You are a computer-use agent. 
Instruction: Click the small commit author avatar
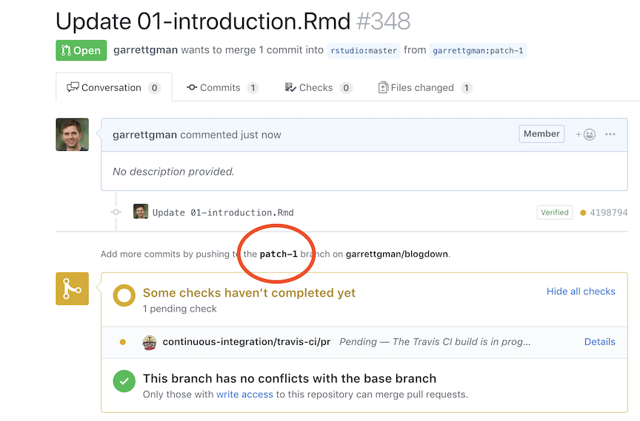(141, 212)
